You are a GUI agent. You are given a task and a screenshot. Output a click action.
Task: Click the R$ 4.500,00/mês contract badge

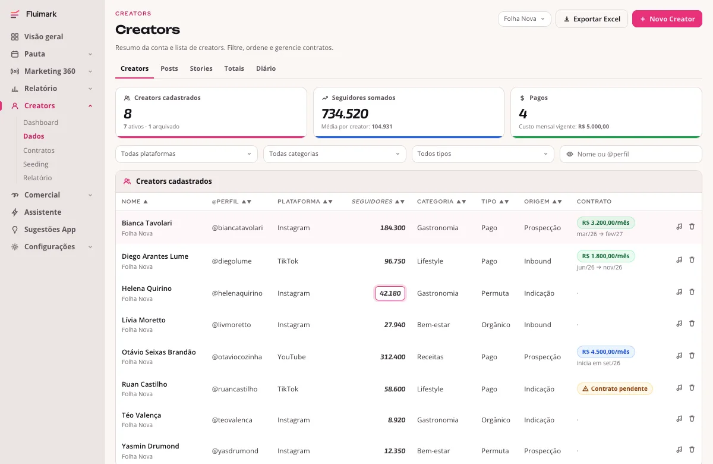tap(606, 352)
